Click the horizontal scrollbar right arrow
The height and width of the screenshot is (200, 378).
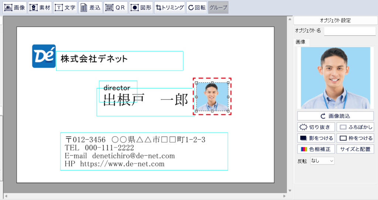[x=285, y=196]
